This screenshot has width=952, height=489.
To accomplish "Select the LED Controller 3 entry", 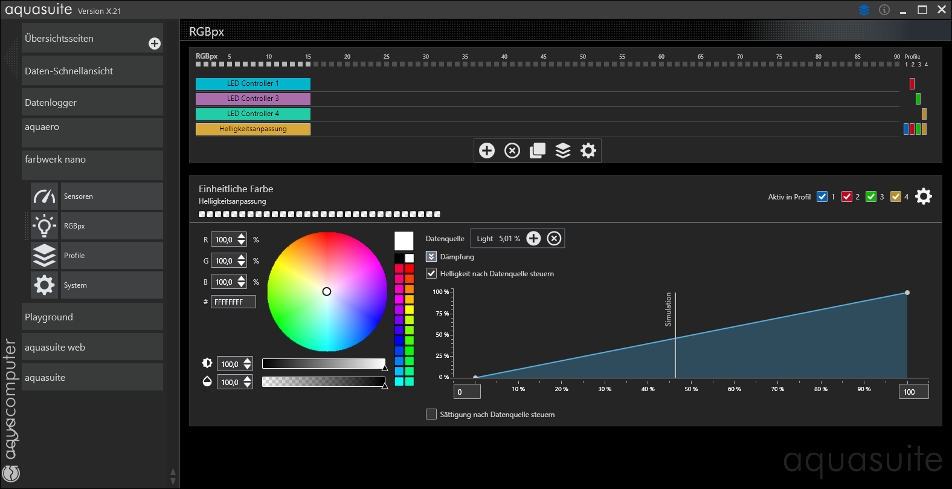I will click(252, 99).
